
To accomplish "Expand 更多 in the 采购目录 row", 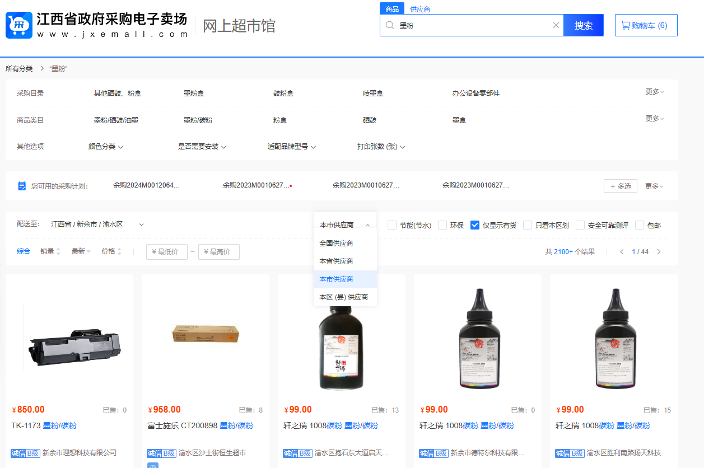I will [655, 92].
